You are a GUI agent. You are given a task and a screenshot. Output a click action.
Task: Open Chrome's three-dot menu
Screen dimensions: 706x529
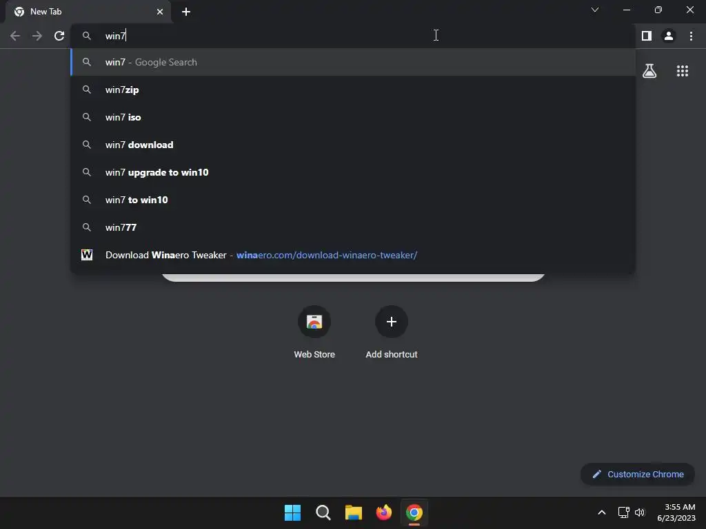tap(691, 36)
